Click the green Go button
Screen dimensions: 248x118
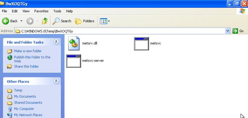pyautogui.click(x=238, y=31)
